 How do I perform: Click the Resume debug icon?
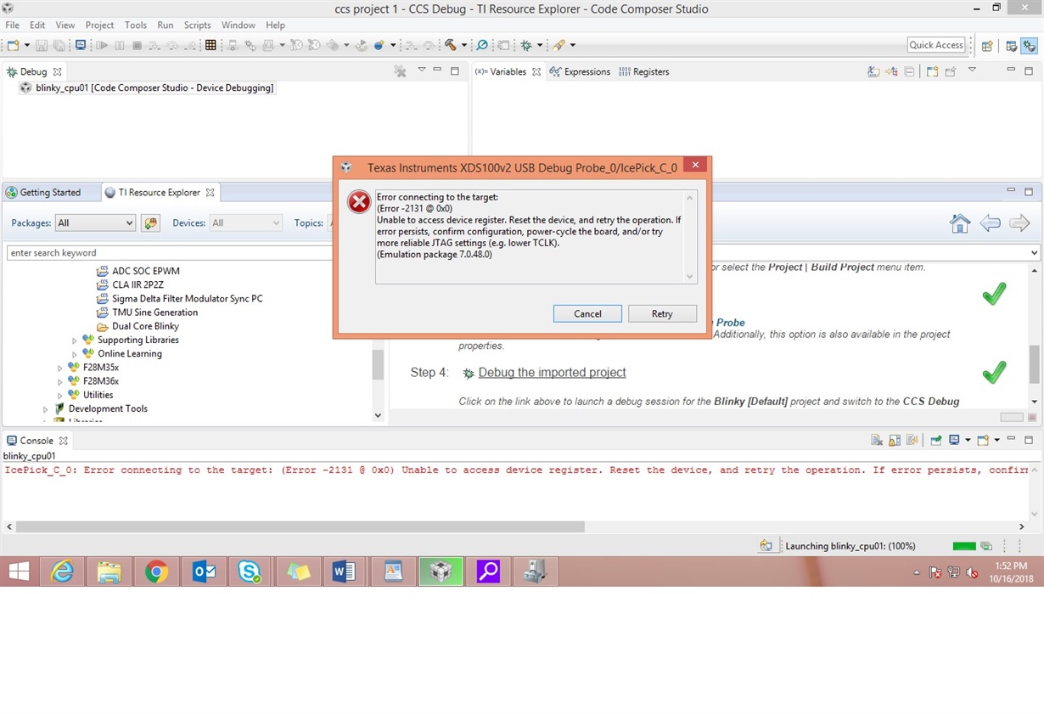point(101,44)
